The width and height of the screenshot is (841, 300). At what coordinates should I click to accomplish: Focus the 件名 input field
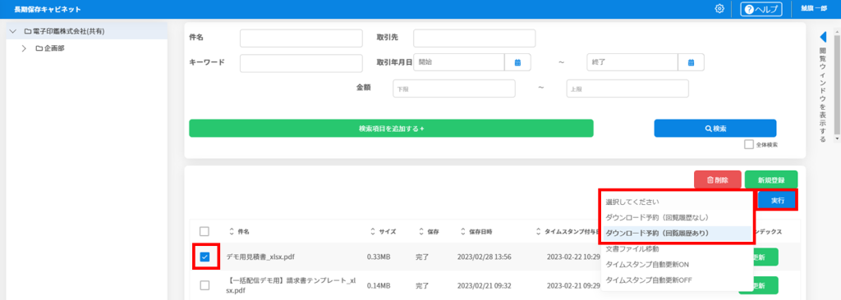click(x=301, y=39)
